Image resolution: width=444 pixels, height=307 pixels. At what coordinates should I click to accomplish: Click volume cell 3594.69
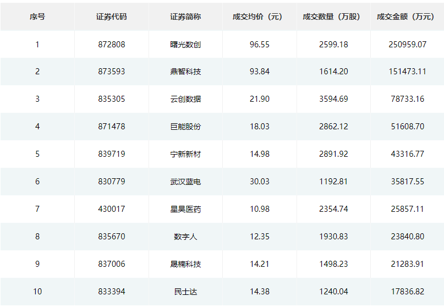pyautogui.click(x=333, y=99)
